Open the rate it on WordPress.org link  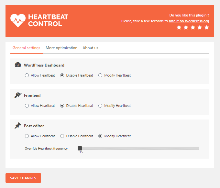189,21
